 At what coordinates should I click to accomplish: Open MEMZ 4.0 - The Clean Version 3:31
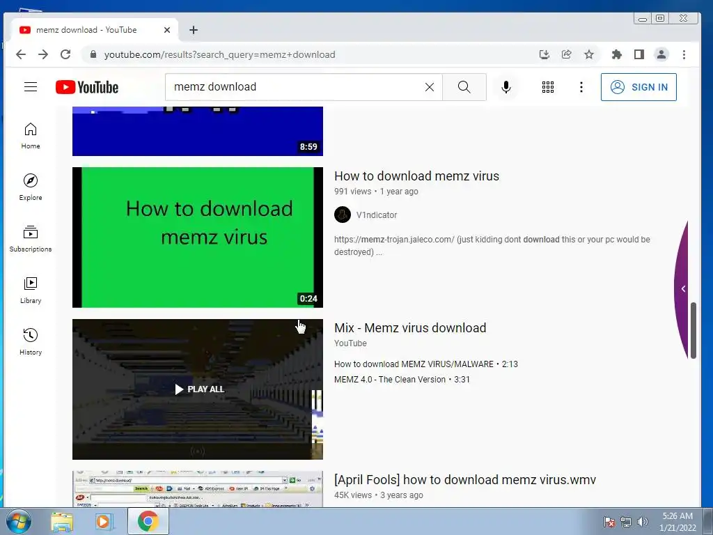pyautogui.click(x=402, y=380)
